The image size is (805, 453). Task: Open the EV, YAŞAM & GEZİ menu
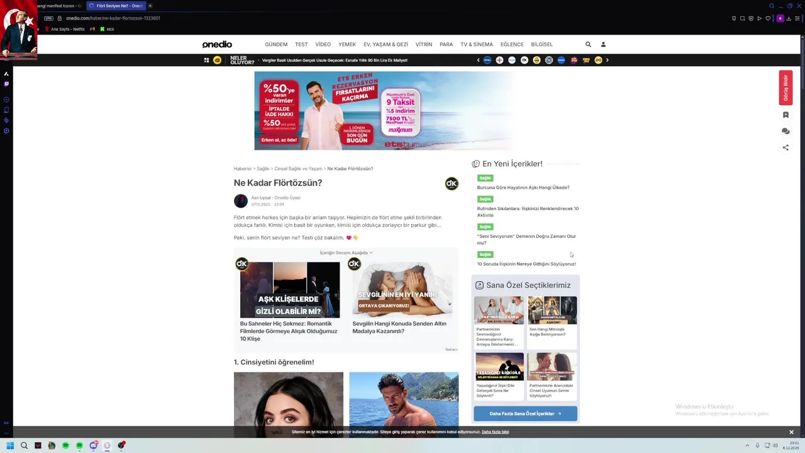tap(386, 45)
